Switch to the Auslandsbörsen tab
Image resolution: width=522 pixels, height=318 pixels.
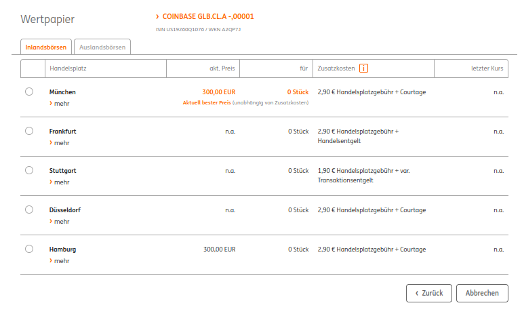point(102,47)
